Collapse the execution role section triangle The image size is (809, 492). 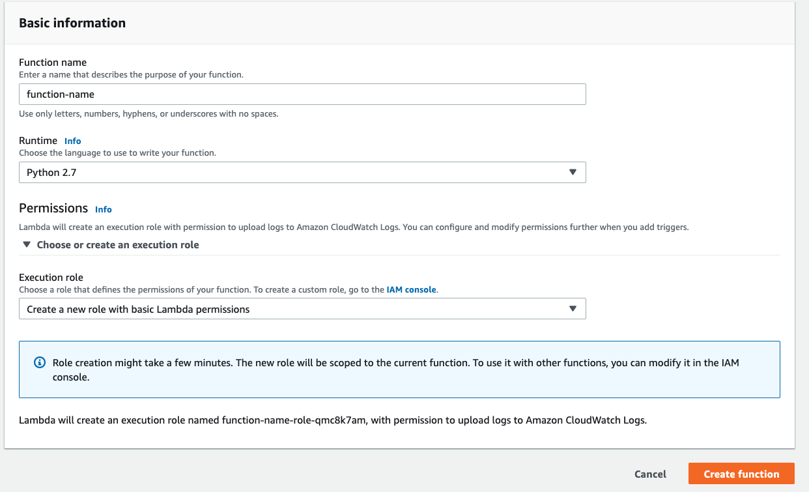pos(27,245)
